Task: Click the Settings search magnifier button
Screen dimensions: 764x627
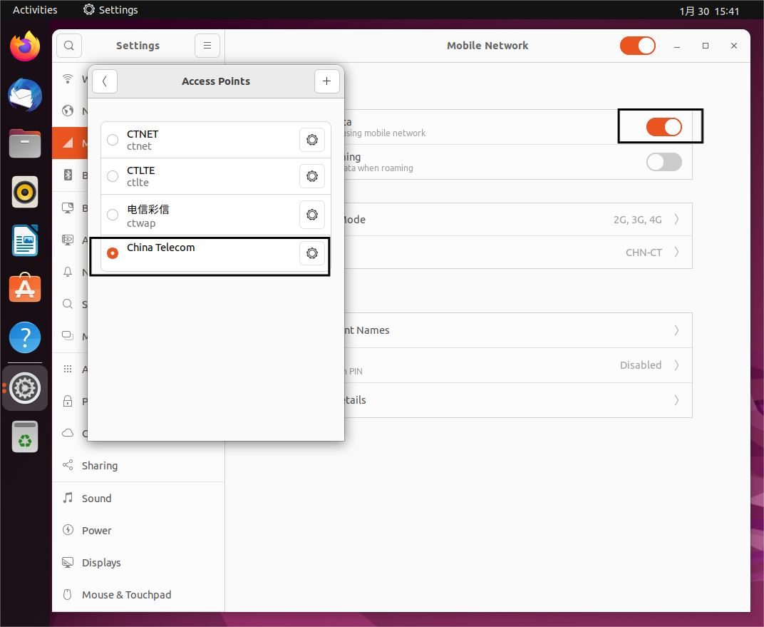Action: coord(69,46)
